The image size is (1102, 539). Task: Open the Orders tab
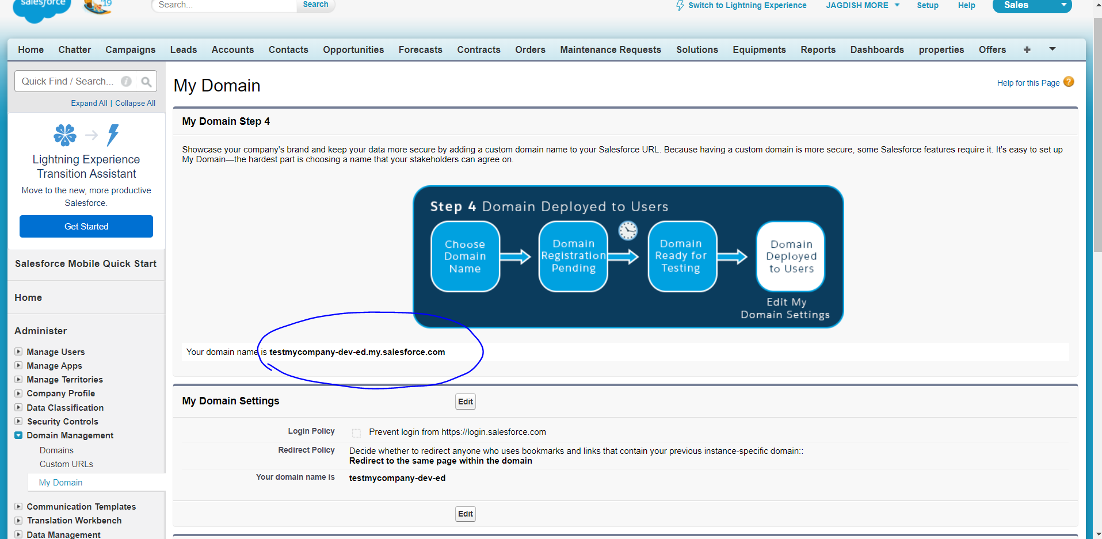pyautogui.click(x=530, y=49)
